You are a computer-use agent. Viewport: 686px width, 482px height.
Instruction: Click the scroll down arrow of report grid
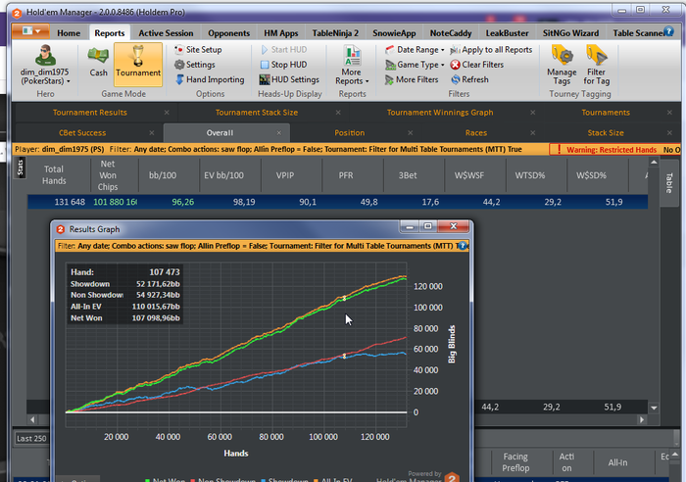pos(654,408)
